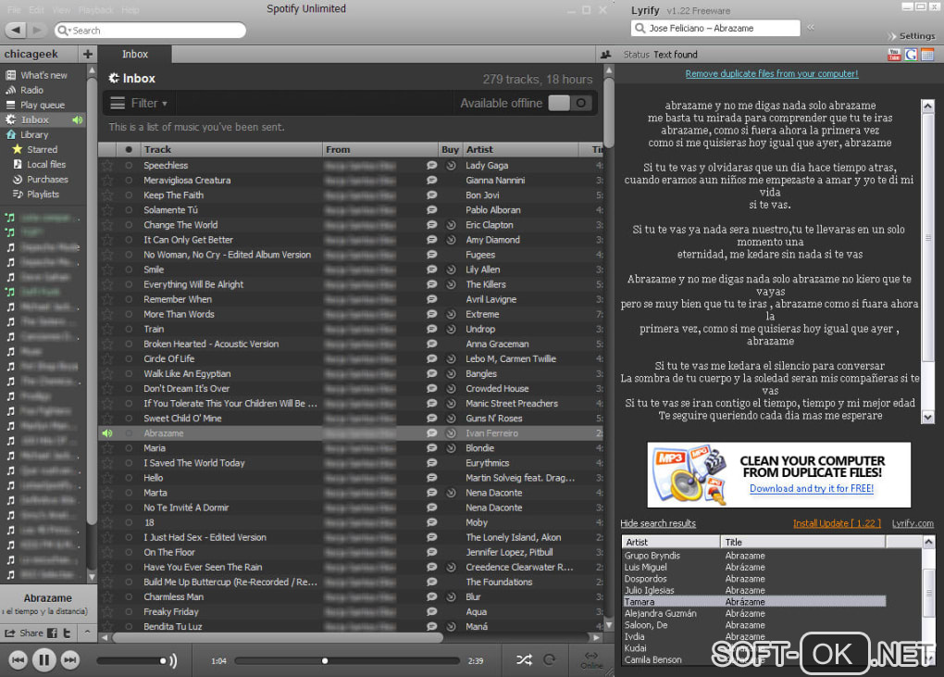The image size is (944, 677).
Task: Click the Hide search results link
Action: (x=658, y=523)
